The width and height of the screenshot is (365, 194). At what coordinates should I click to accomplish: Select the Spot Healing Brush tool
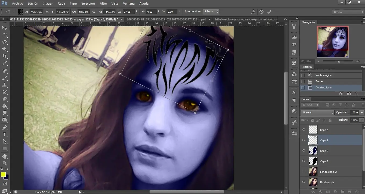(x=5, y=71)
